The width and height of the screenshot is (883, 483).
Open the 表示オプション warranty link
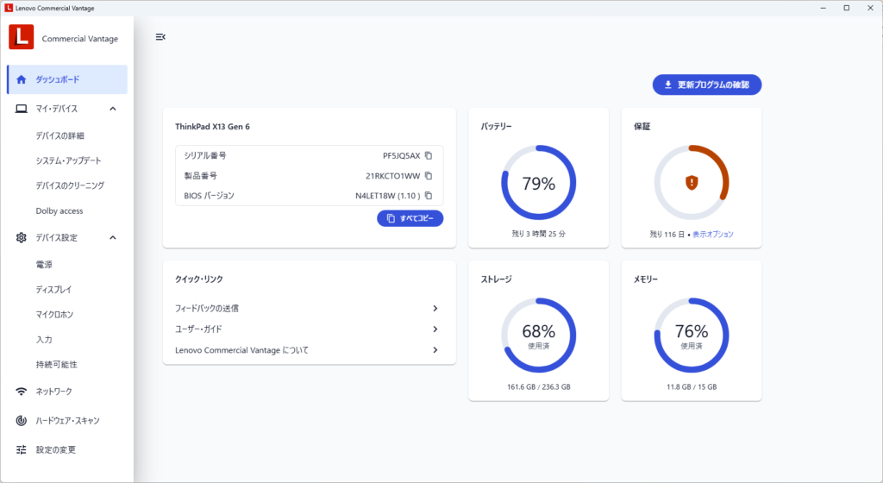click(x=713, y=235)
